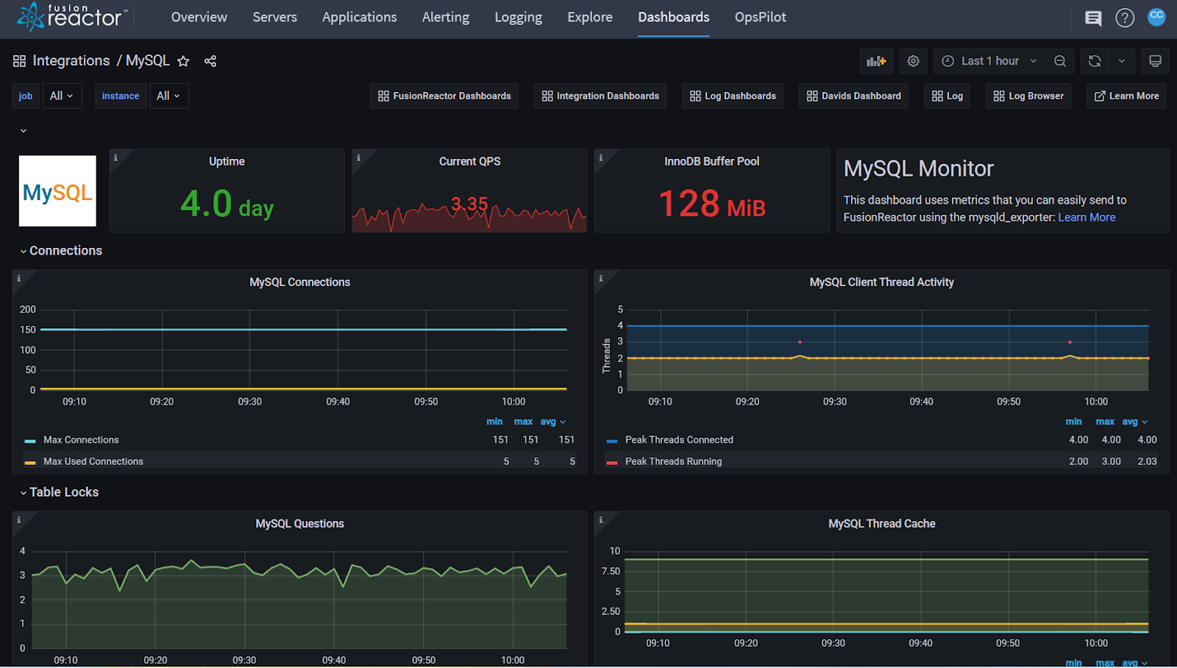Sort MySQL Connections legend by min
The image size is (1177, 668).
[494, 422]
